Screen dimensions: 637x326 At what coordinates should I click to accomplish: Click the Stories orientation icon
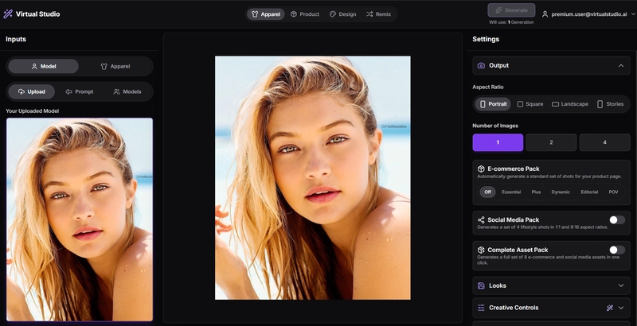600,104
